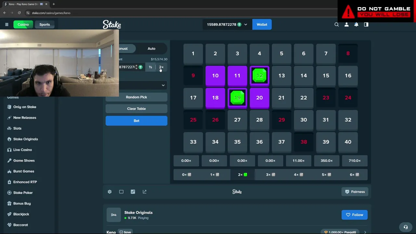Switch to the Auto betting tab

point(151,48)
